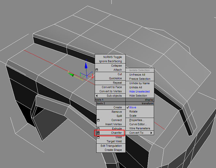The width and height of the screenshot is (216, 168).
Task: Grab the blue Z-axis gizmo arrow
Action: point(86,66)
